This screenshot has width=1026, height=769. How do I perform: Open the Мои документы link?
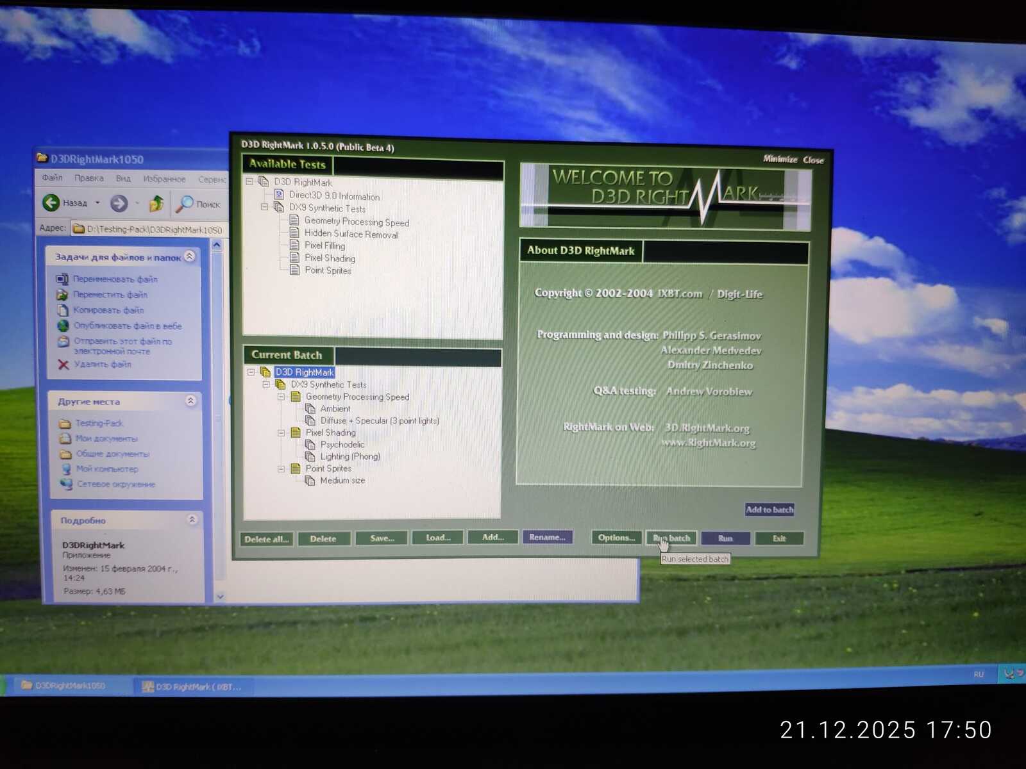[x=106, y=438]
